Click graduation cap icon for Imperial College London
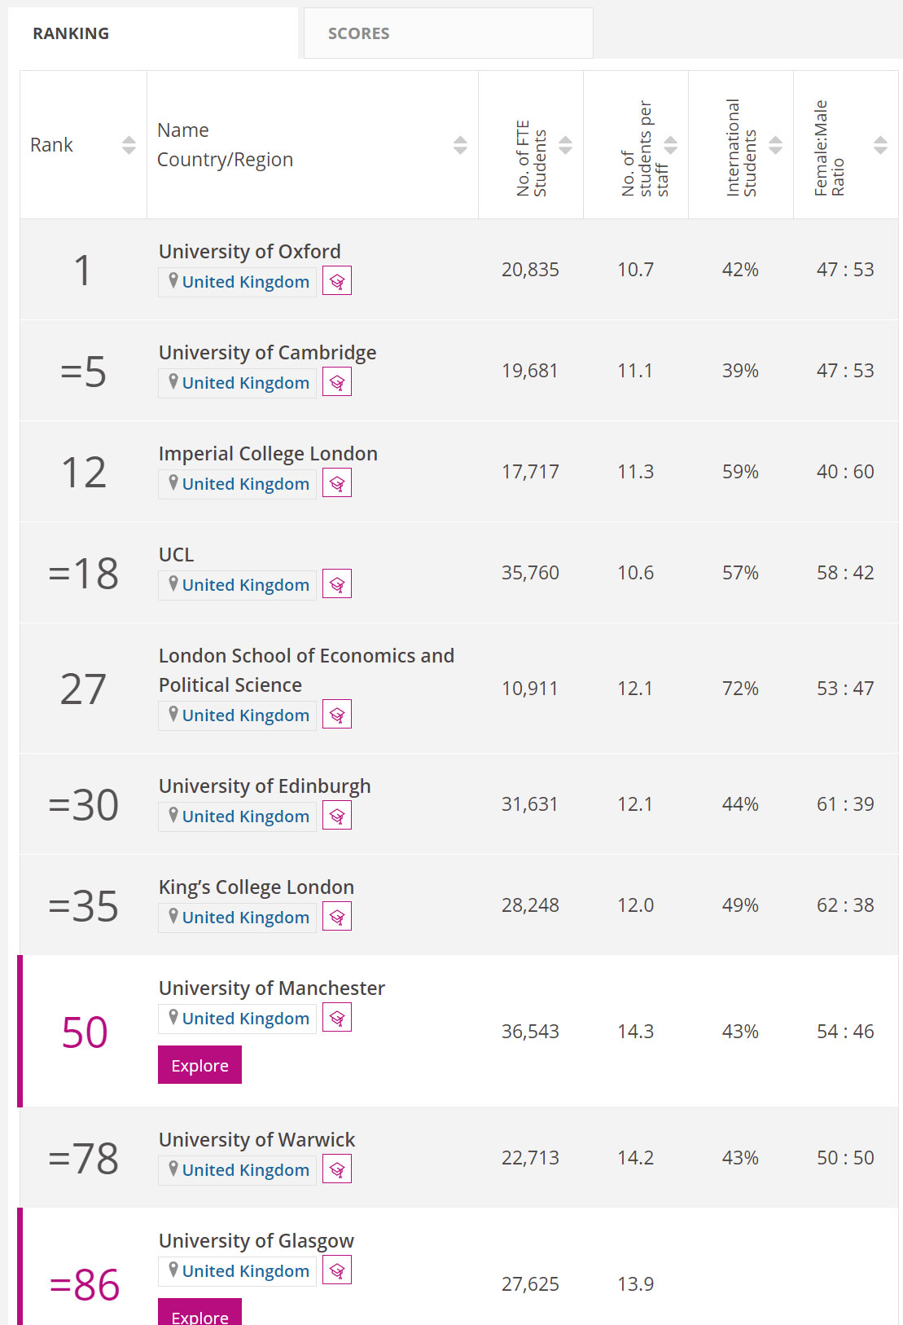 coord(337,483)
